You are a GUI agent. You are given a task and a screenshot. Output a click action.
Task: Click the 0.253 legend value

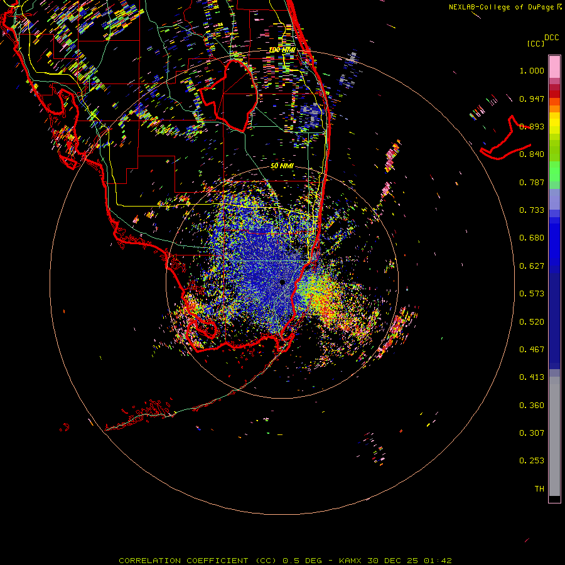click(532, 461)
